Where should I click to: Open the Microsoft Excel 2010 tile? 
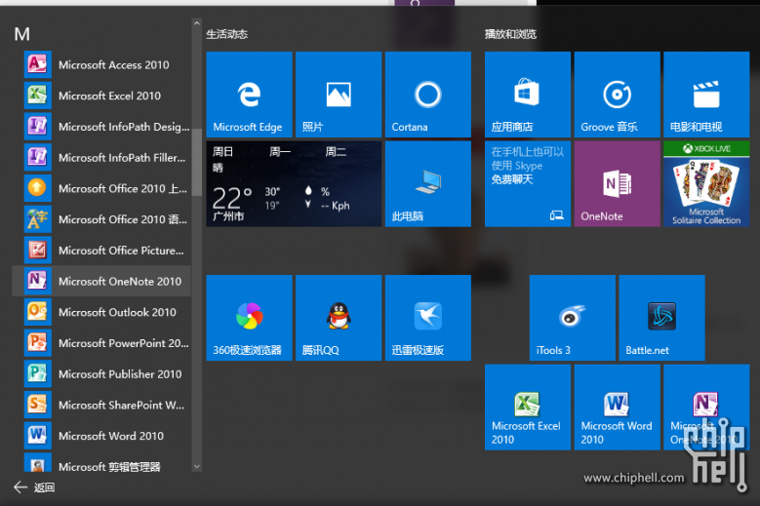coord(528,408)
